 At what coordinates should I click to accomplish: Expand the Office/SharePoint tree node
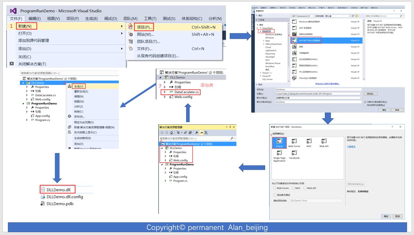pos(264,44)
